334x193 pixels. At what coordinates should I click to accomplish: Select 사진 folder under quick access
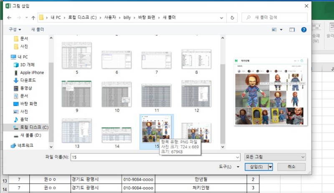pos(21,46)
